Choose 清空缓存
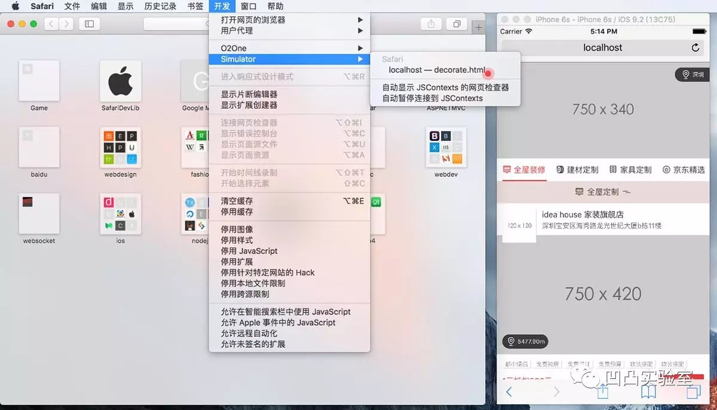This screenshot has width=717, height=410. [289, 201]
